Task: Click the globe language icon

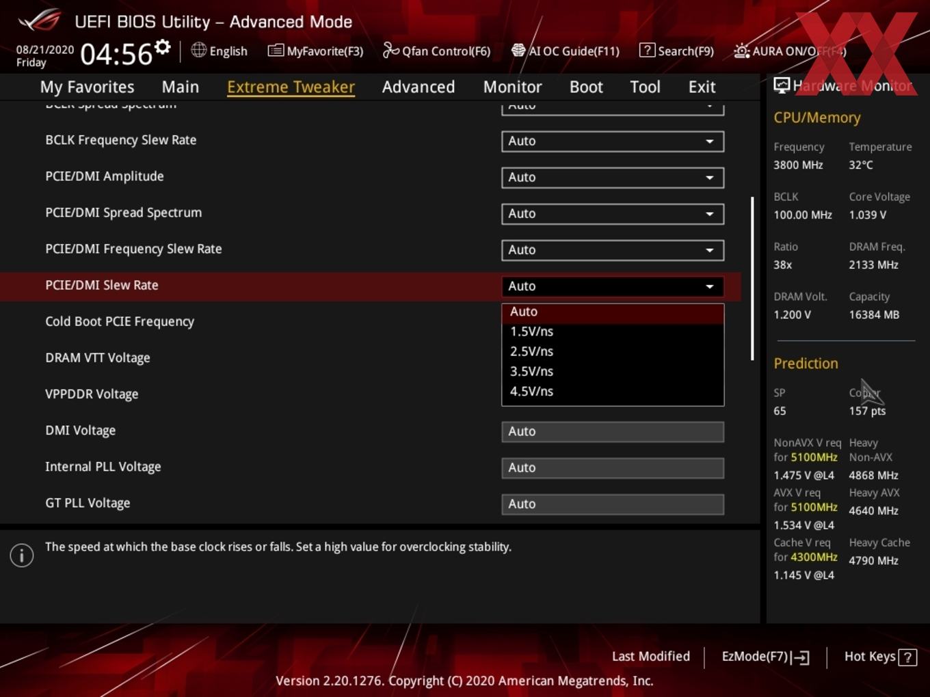Action: 198,50
